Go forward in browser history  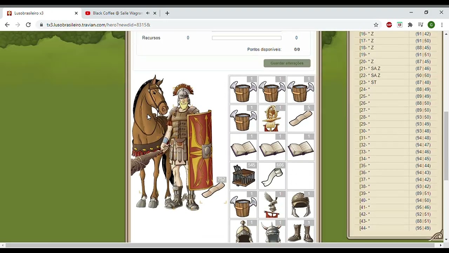tap(18, 25)
